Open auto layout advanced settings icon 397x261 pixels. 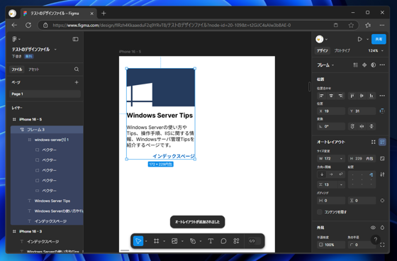(x=382, y=174)
